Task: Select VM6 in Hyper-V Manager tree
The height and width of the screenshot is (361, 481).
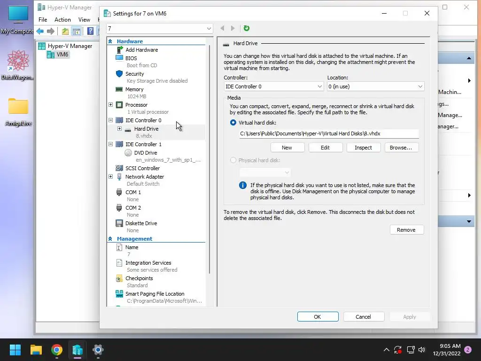Action: tap(62, 55)
